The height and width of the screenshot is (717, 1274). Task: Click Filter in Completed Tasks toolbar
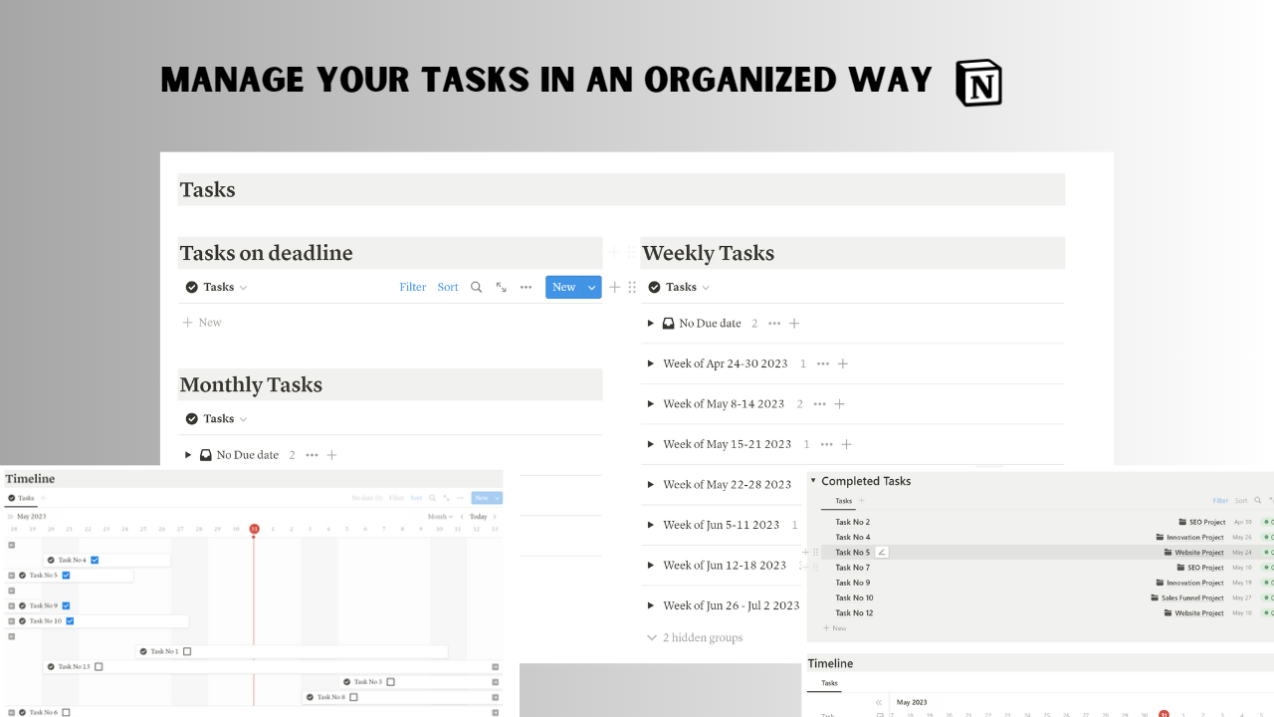pyautogui.click(x=1220, y=501)
